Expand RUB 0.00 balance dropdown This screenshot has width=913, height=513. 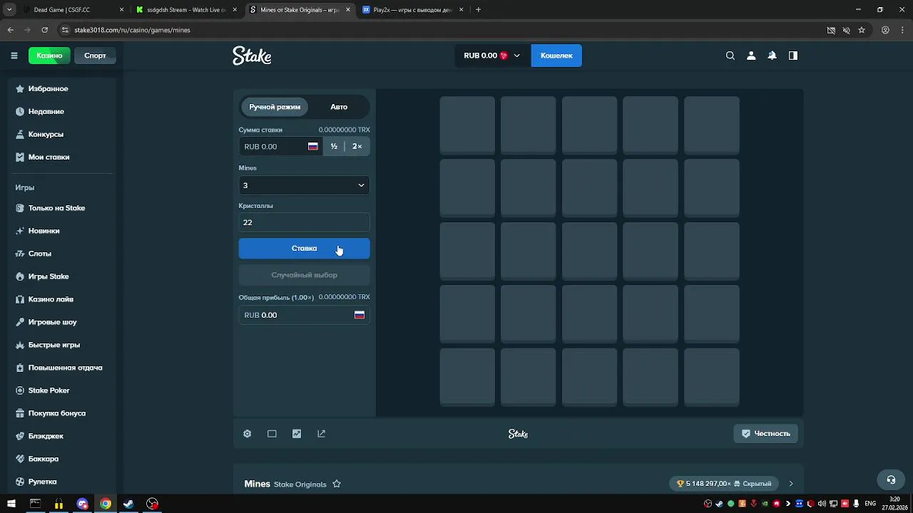pyautogui.click(x=492, y=56)
